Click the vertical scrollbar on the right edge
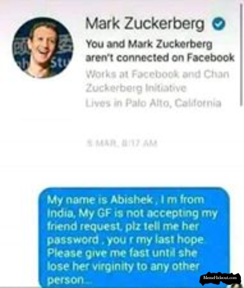 pyautogui.click(x=242, y=55)
